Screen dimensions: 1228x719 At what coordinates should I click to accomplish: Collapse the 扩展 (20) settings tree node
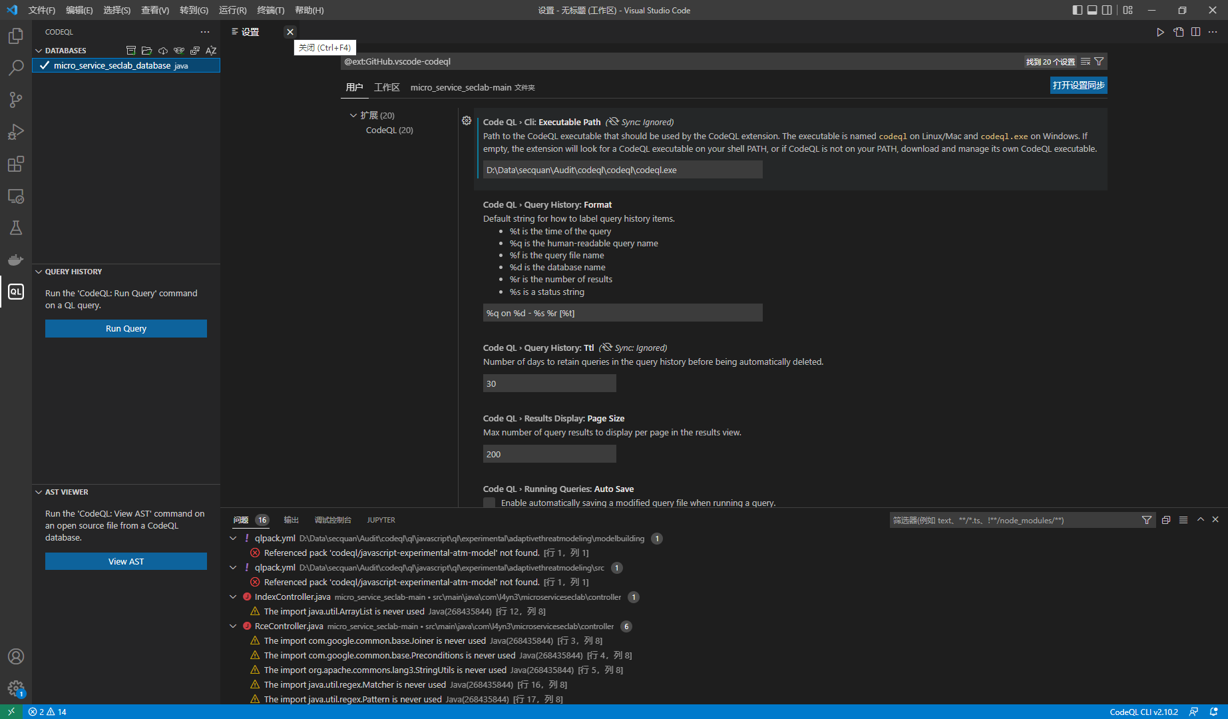(353, 115)
